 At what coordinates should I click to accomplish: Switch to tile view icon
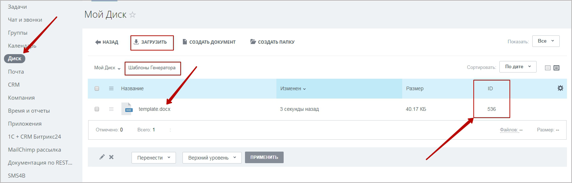click(548, 68)
